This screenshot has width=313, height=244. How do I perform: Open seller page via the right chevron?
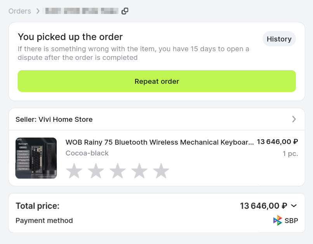pos(294,119)
